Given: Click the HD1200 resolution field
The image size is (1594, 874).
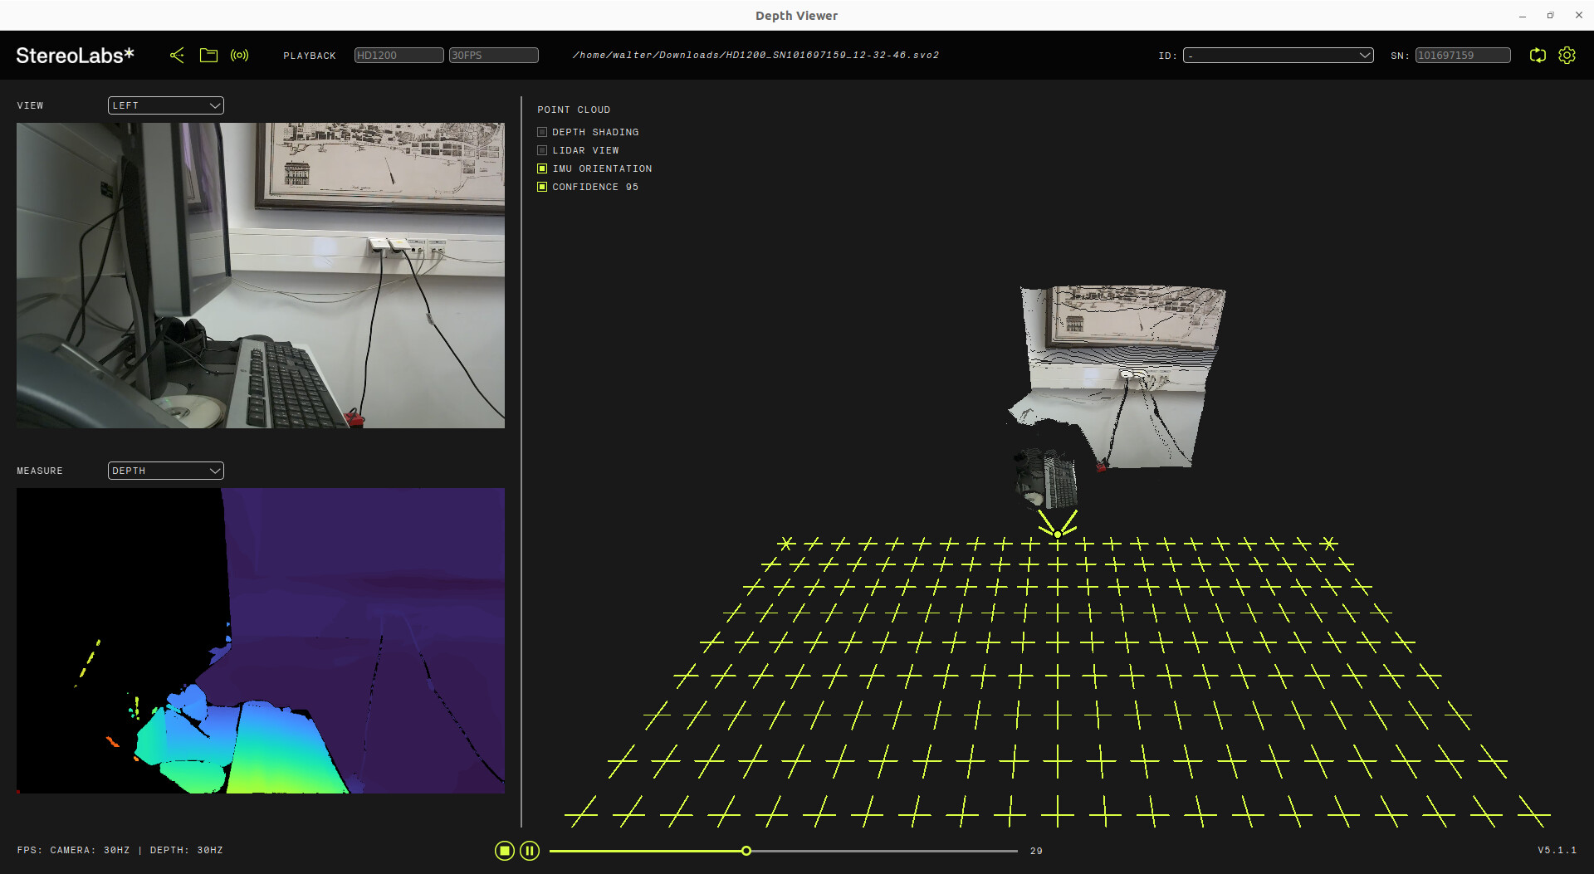Looking at the screenshot, I should click(x=398, y=56).
